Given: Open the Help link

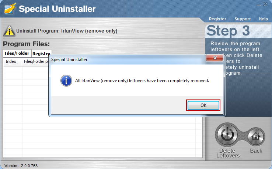Looking at the screenshot, I should (x=263, y=19).
